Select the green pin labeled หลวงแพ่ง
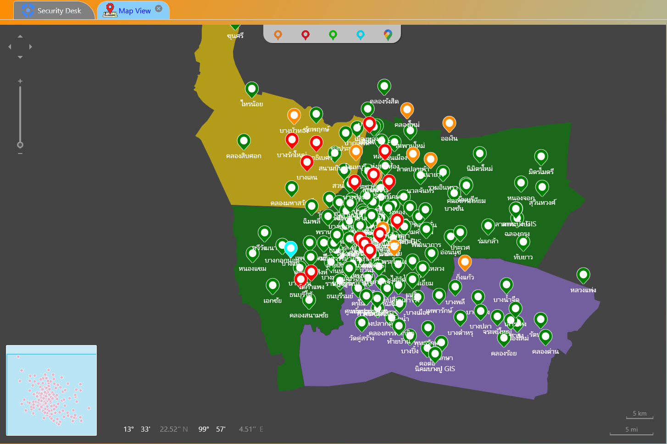 point(583,275)
